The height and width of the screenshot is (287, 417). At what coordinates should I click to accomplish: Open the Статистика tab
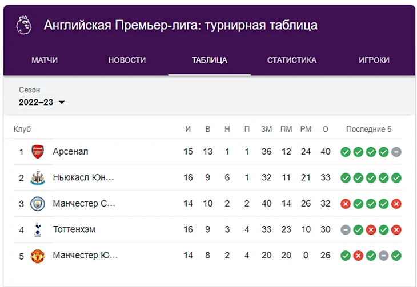pyautogui.click(x=292, y=60)
